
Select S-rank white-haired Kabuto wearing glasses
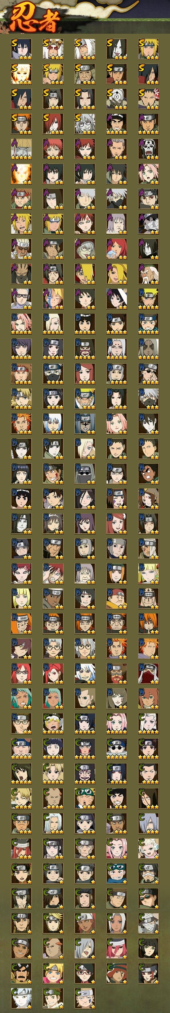pyautogui.click(x=85, y=123)
